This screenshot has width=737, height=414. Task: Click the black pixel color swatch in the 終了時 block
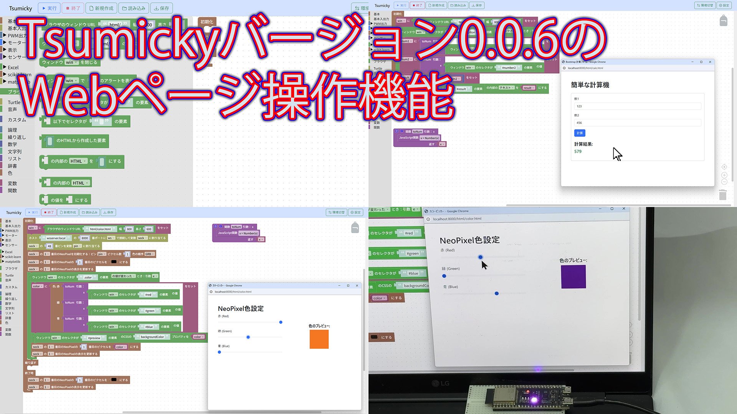tap(114, 380)
